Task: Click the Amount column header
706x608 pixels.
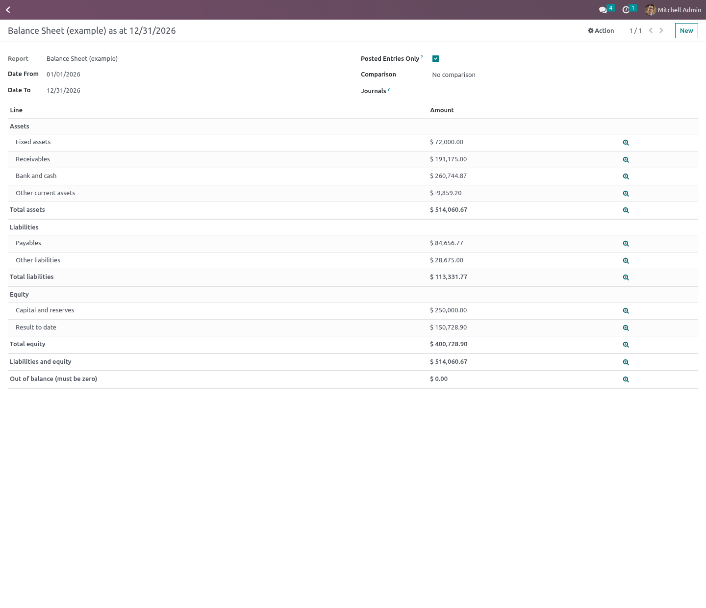Action: click(x=442, y=110)
